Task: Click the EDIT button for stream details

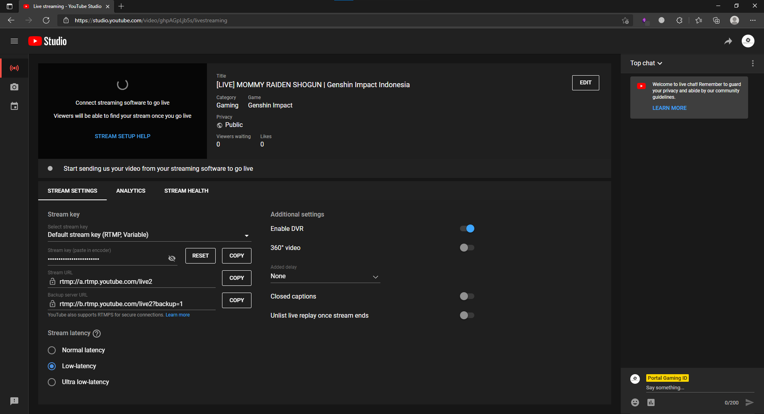Action: (x=585, y=83)
